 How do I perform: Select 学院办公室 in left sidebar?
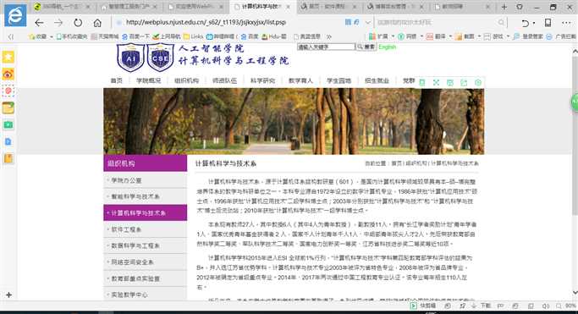tap(146, 180)
